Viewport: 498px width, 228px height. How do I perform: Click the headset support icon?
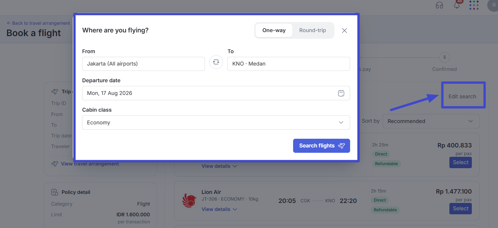[439, 5]
